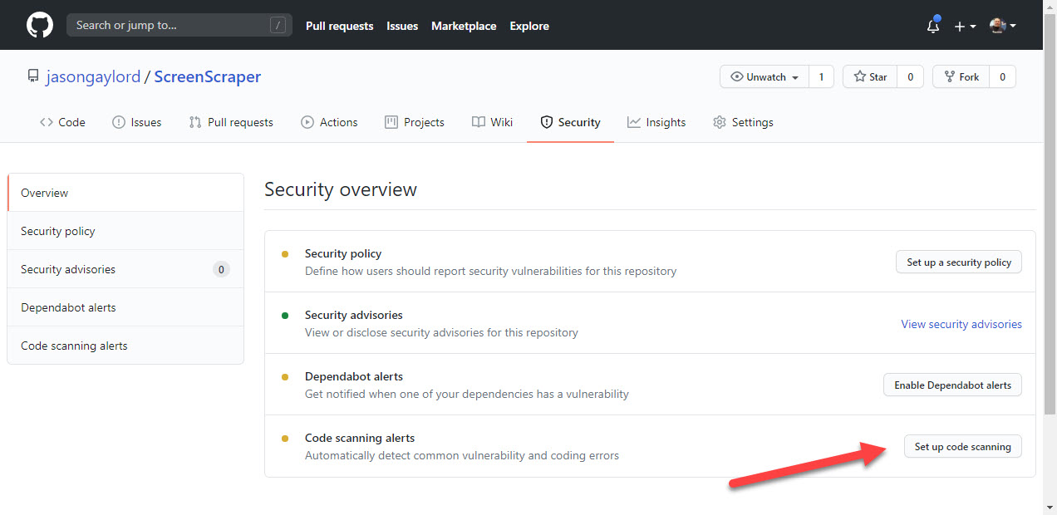The image size is (1057, 515).
Task: Open the notifications bell
Action: (x=933, y=25)
